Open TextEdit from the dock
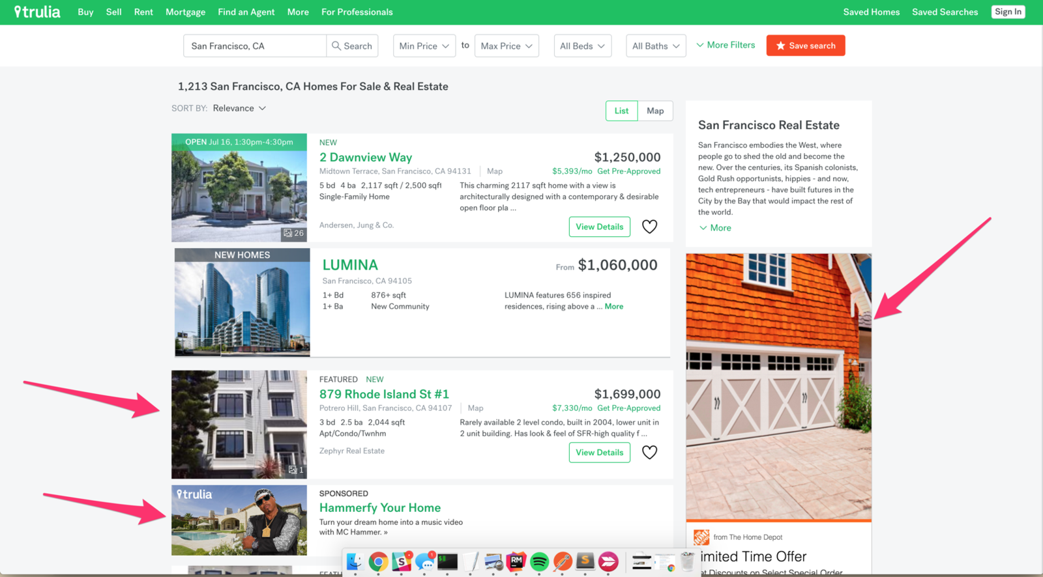The height and width of the screenshot is (577, 1043). coord(471,561)
